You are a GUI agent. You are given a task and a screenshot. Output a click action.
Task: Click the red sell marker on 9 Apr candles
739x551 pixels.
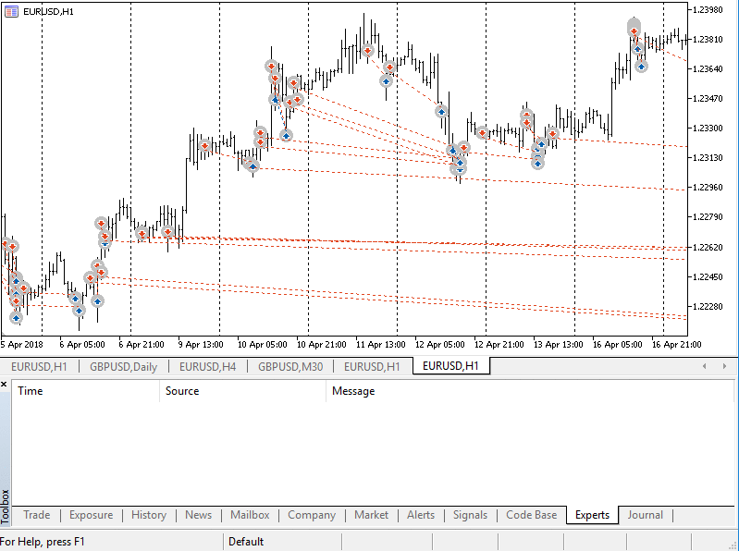click(x=204, y=145)
